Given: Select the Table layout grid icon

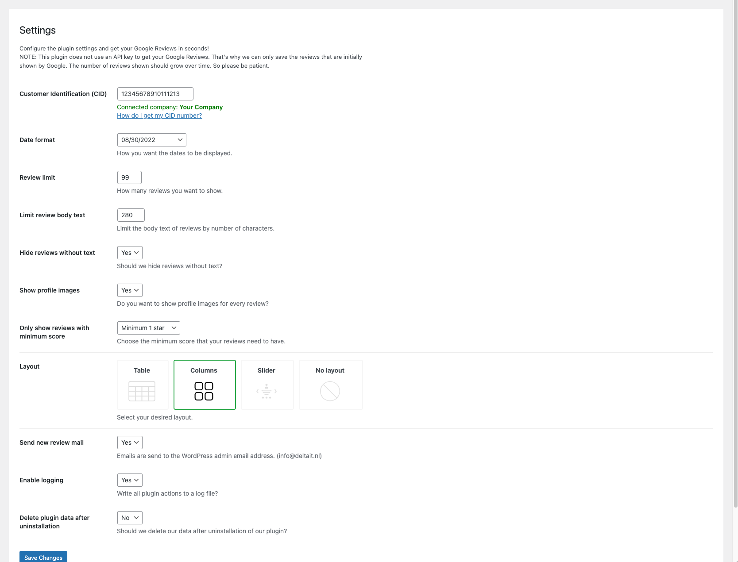Looking at the screenshot, I should pos(142,391).
